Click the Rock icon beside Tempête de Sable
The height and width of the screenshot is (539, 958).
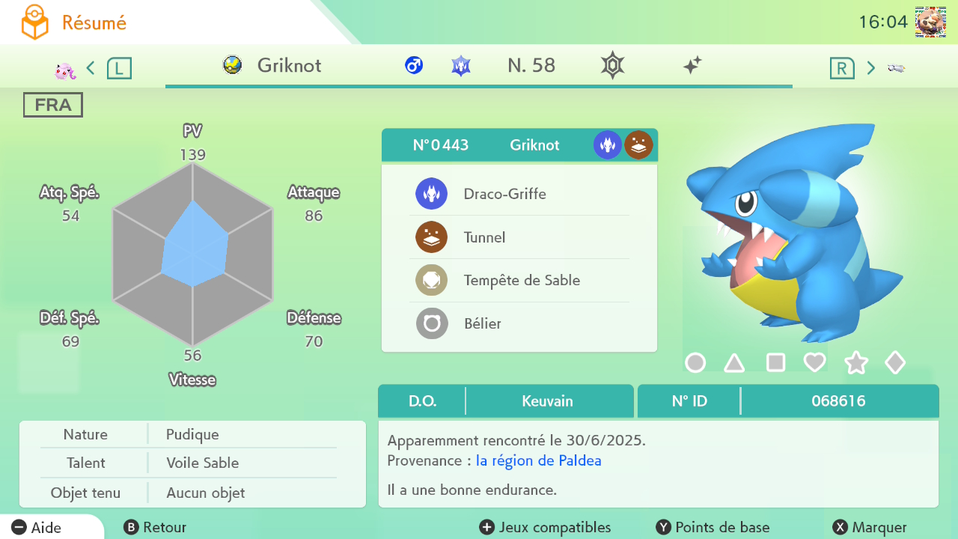point(432,280)
